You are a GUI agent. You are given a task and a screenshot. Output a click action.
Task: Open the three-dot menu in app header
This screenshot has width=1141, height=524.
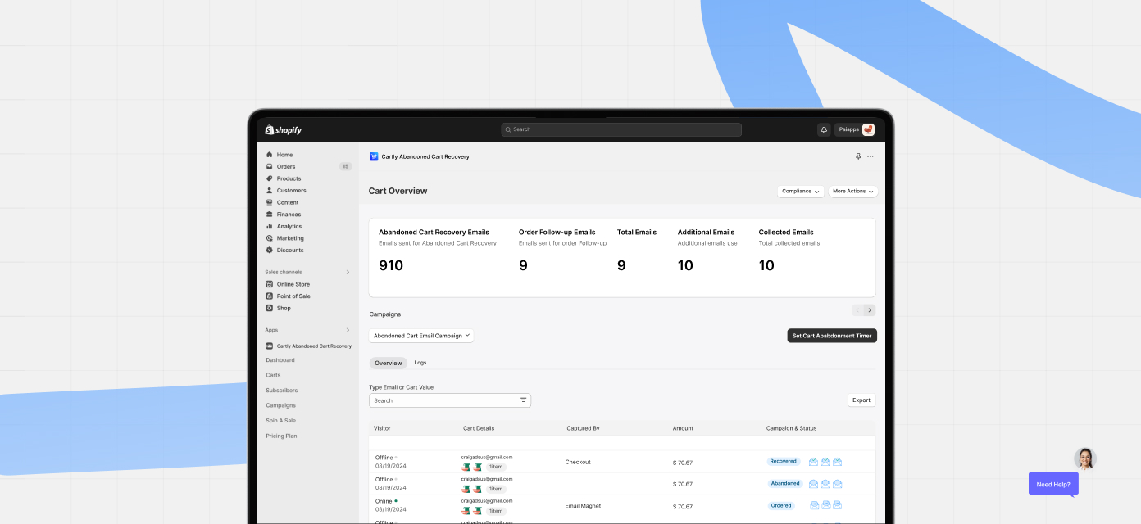point(871,156)
